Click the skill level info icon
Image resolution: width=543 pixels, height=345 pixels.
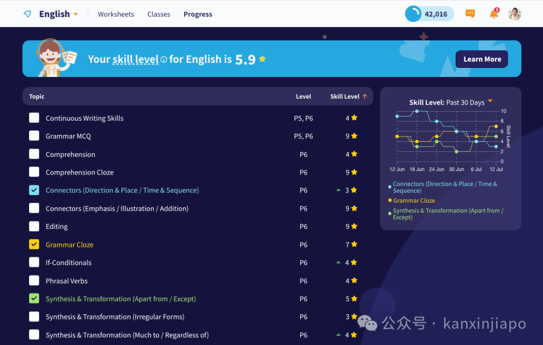164,59
